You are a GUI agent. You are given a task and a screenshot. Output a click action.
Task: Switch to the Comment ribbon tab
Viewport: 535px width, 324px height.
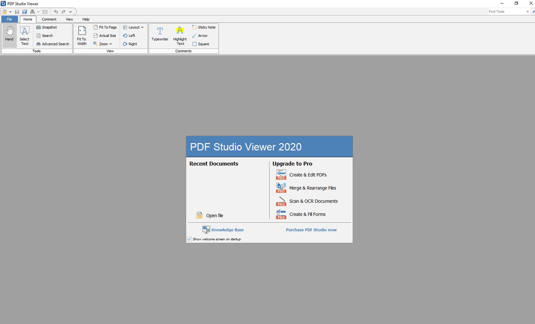click(49, 19)
